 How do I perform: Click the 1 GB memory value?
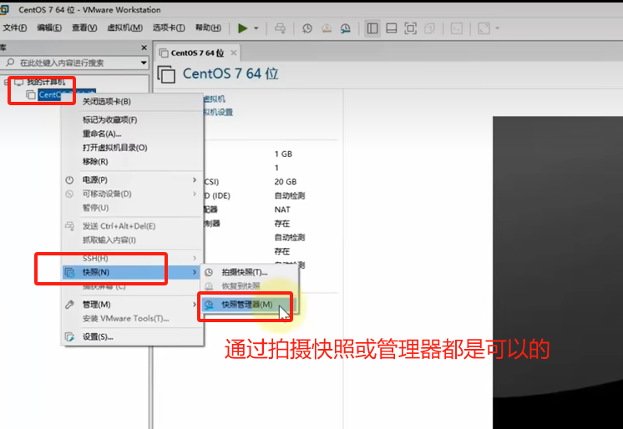[x=283, y=154]
